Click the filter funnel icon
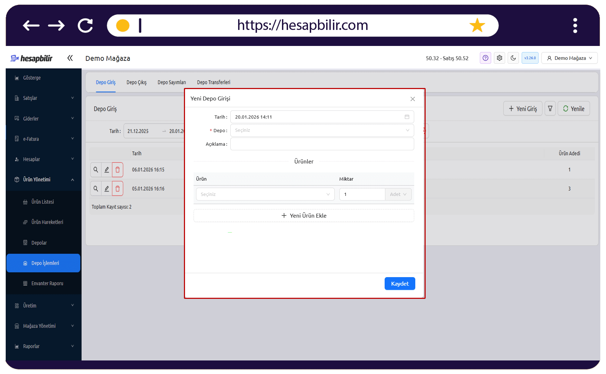 pyautogui.click(x=550, y=109)
